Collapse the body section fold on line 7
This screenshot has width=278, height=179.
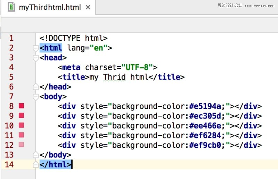point(35,97)
